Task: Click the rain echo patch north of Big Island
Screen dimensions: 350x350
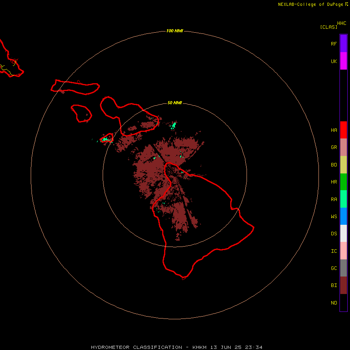Action: tap(173, 126)
